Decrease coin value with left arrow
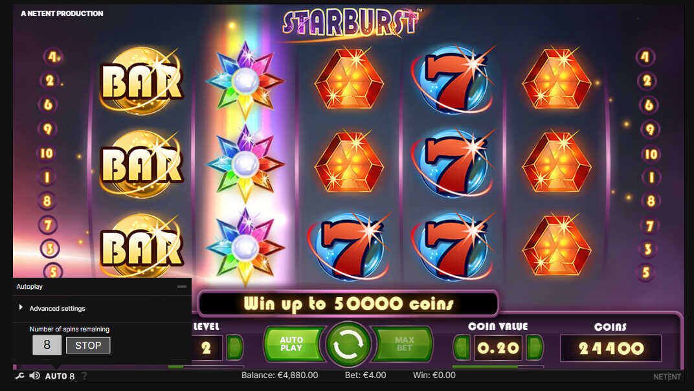 tap(462, 347)
